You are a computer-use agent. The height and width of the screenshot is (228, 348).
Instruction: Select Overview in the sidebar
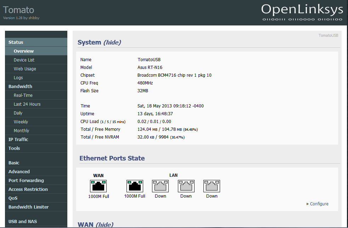[36, 51]
